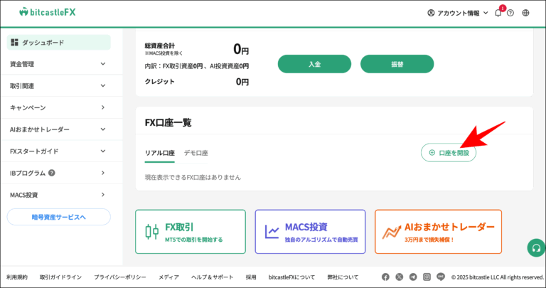Open the 採用 footer link
546x288 pixels.
(x=251, y=277)
